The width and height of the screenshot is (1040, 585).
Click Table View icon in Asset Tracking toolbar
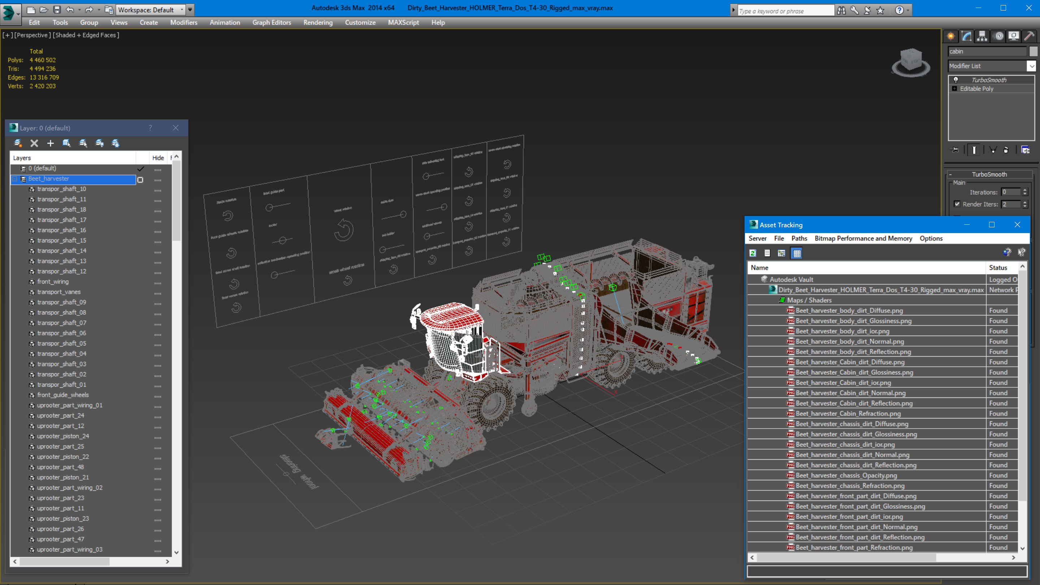point(797,253)
